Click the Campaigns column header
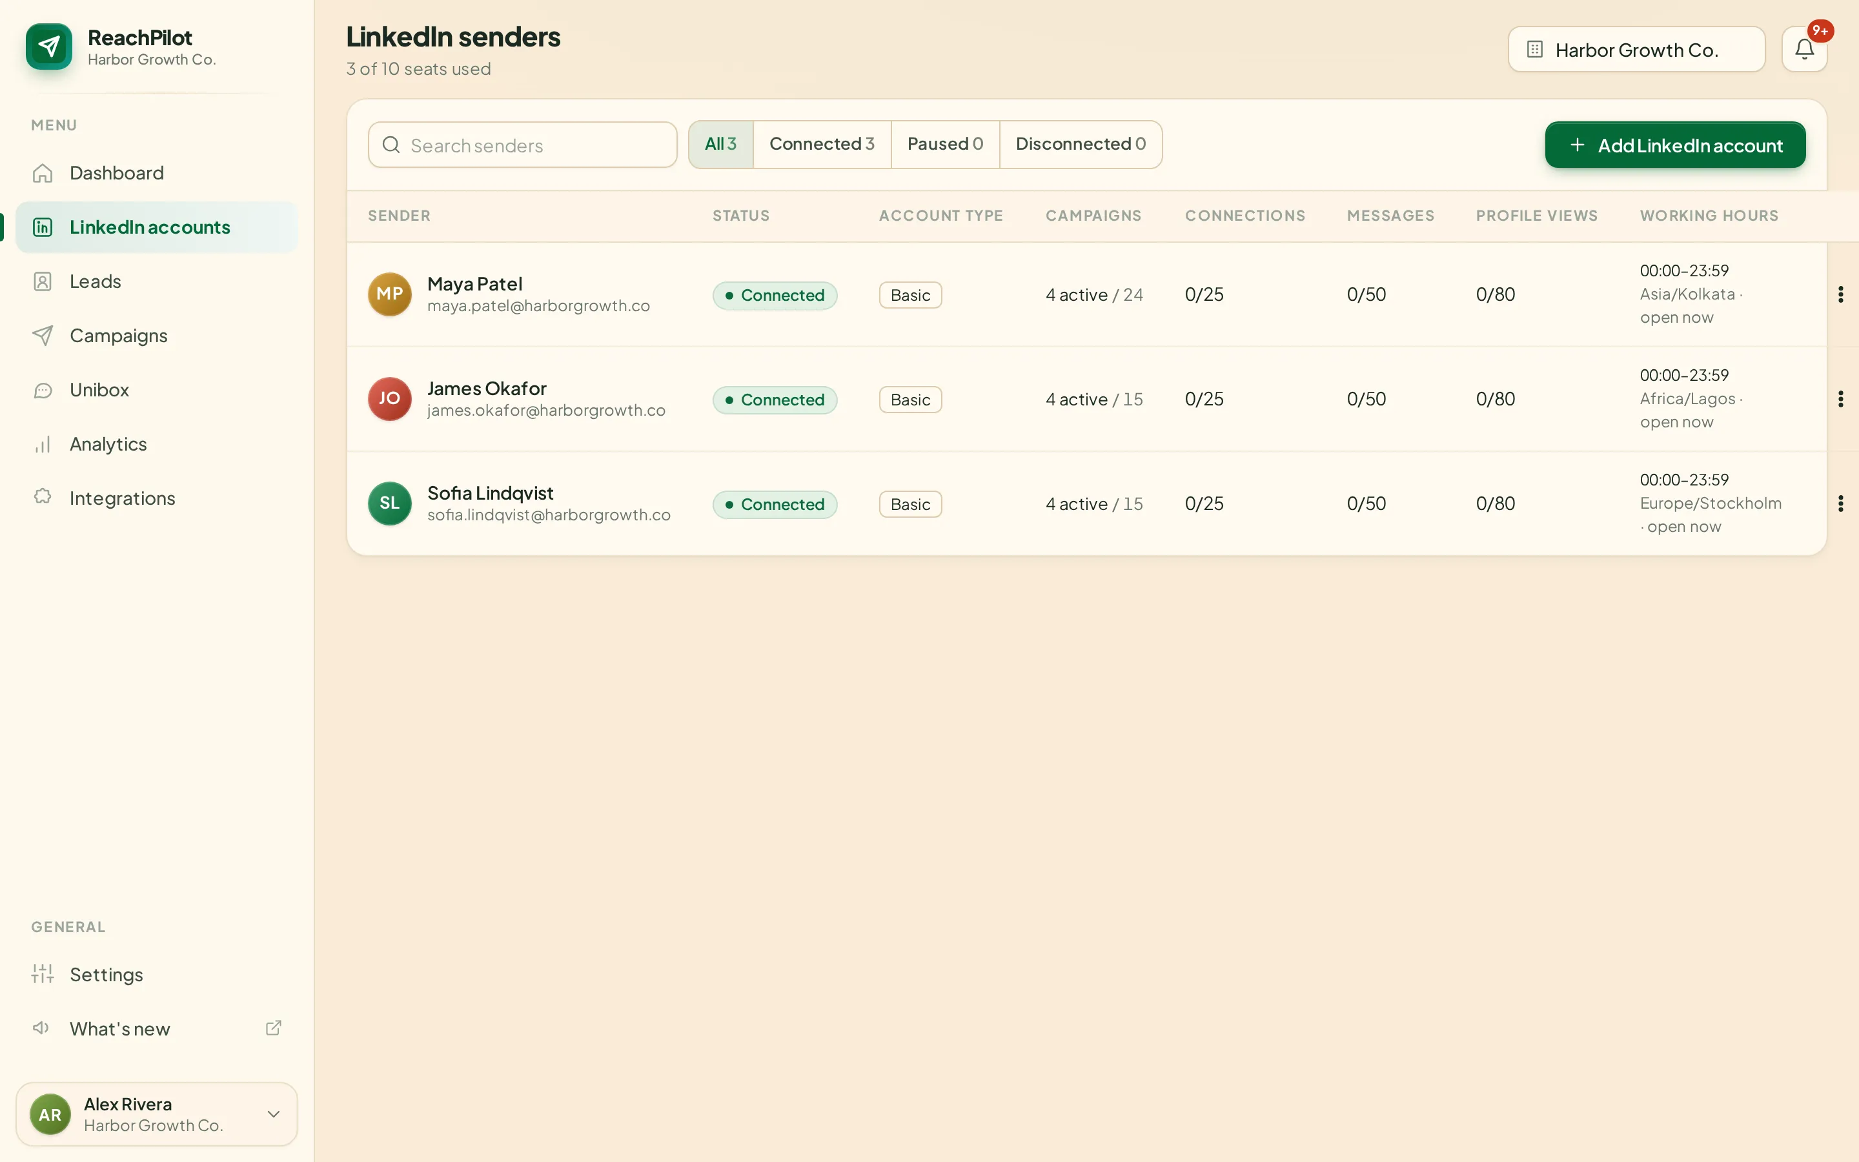This screenshot has height=1162, width=1859. (x=1093, y=216)
